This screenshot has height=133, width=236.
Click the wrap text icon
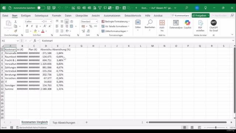[72, 21]
